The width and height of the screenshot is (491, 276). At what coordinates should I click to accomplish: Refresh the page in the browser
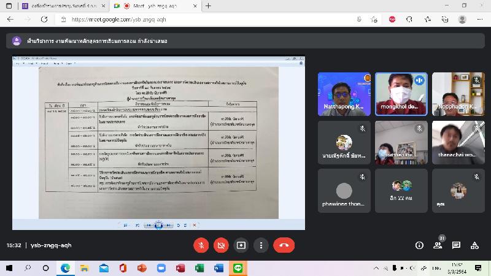pyautogui.click(x=44, y=19)
